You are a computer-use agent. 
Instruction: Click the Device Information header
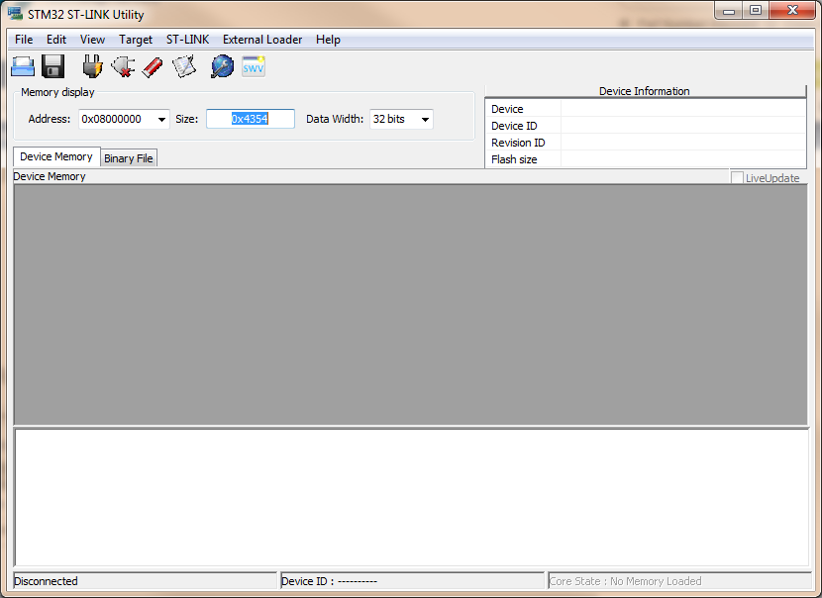tap(645, 91)
